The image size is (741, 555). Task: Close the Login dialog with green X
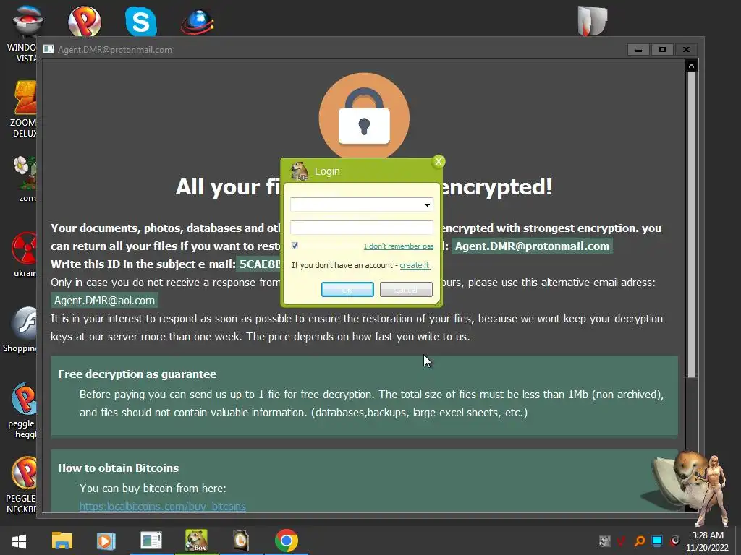click(438, 162)
